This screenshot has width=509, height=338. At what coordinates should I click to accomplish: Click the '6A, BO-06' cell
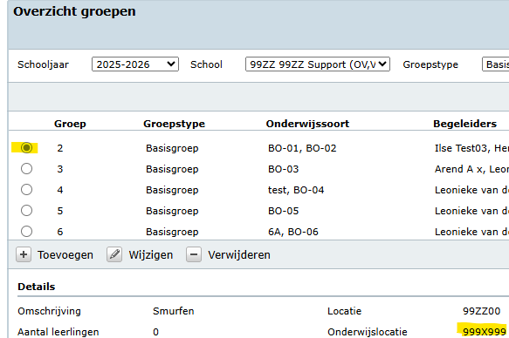pyautogui.click(x=293, y=232)
